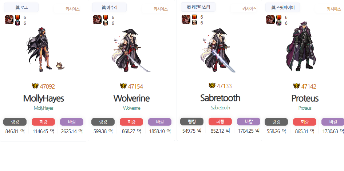Select the 眞 스핏파이어 class tag
This screenshot has width=344, height=171.
(282, 7)
